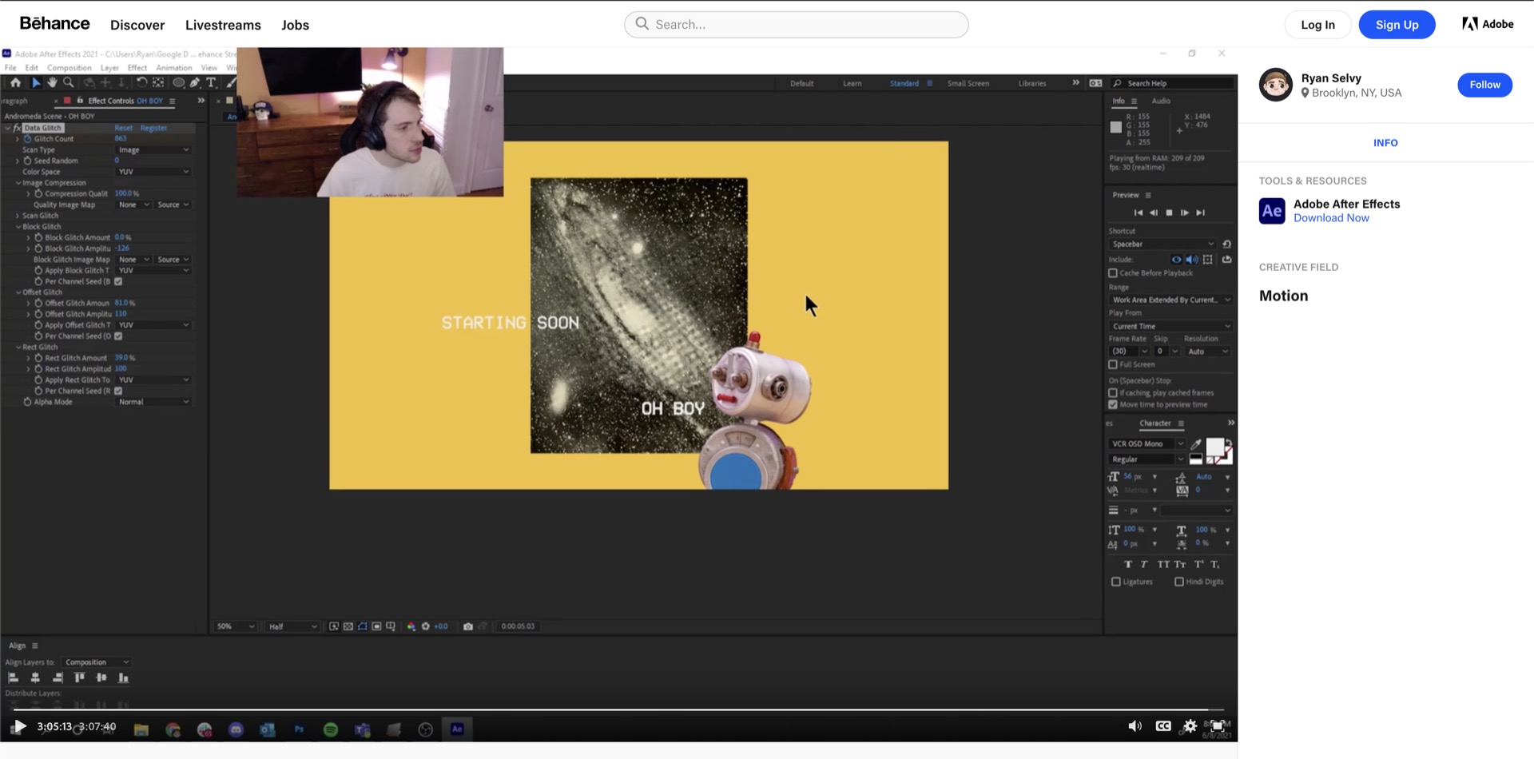Expand the Scan Glitch property group
Screen dimensions: 1534x759
[x=18, y=216]
